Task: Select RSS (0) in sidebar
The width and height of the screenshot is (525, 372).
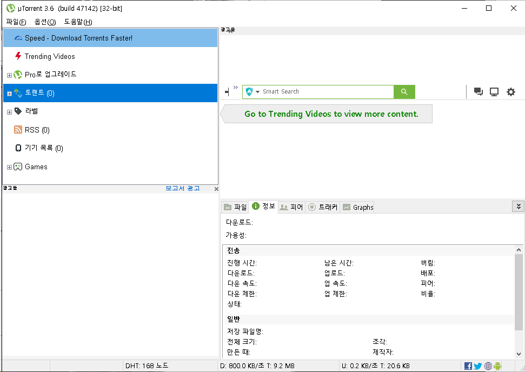Action: coord(37,130)
